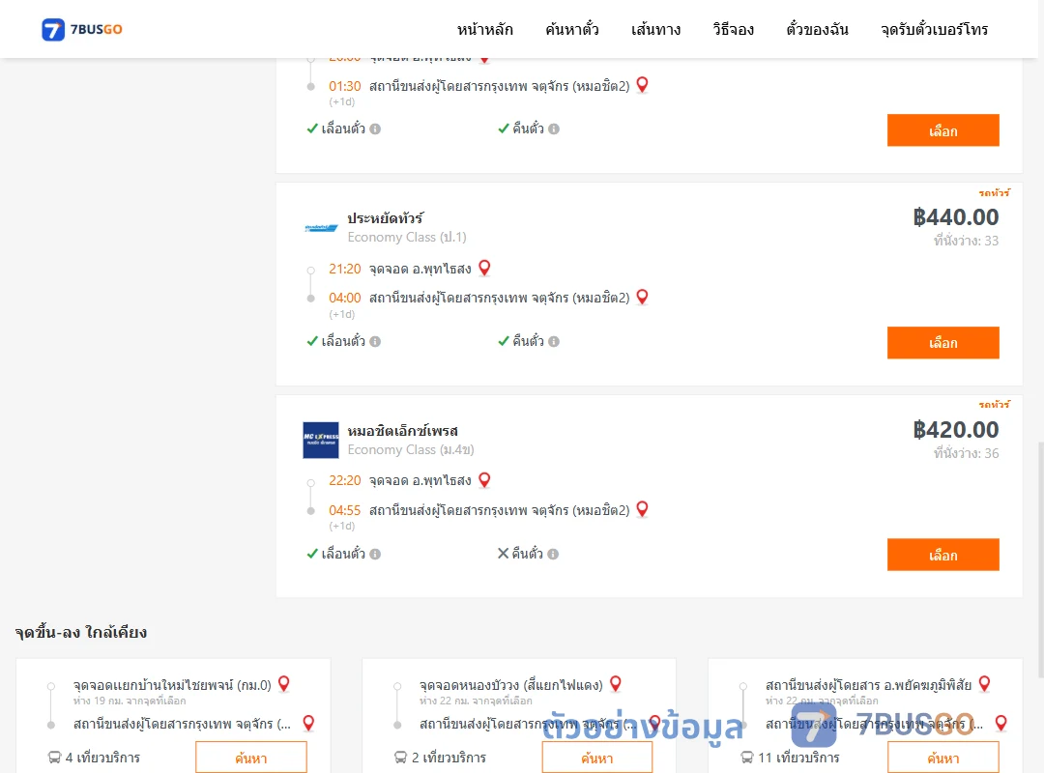
Task: Open map pin for จุดจอดหนองบัววง stop
Action: 616,684
